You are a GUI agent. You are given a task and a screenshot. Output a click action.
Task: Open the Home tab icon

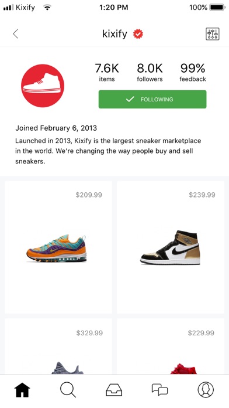pyautogui.click(x=22, y=390)
